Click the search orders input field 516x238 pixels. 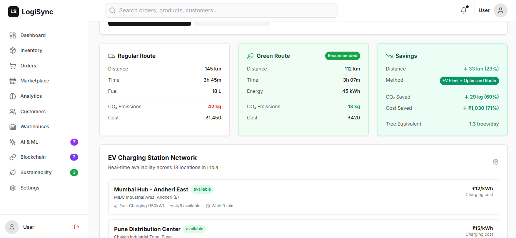point(221,10)
